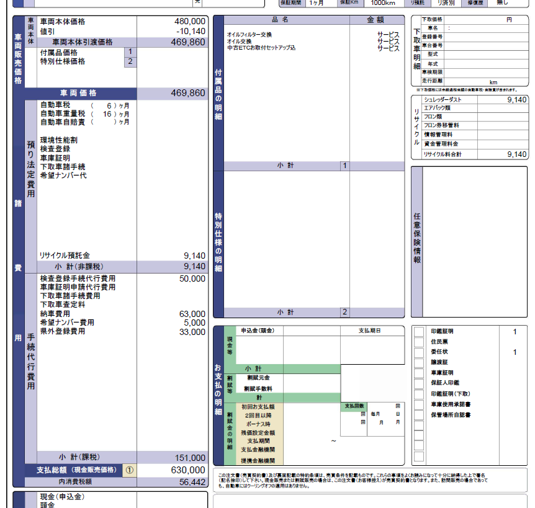Click the 2 marker in 特別仕様 小計 row
The height and width of the screenshot is (508, 535).
pos(344,312)
